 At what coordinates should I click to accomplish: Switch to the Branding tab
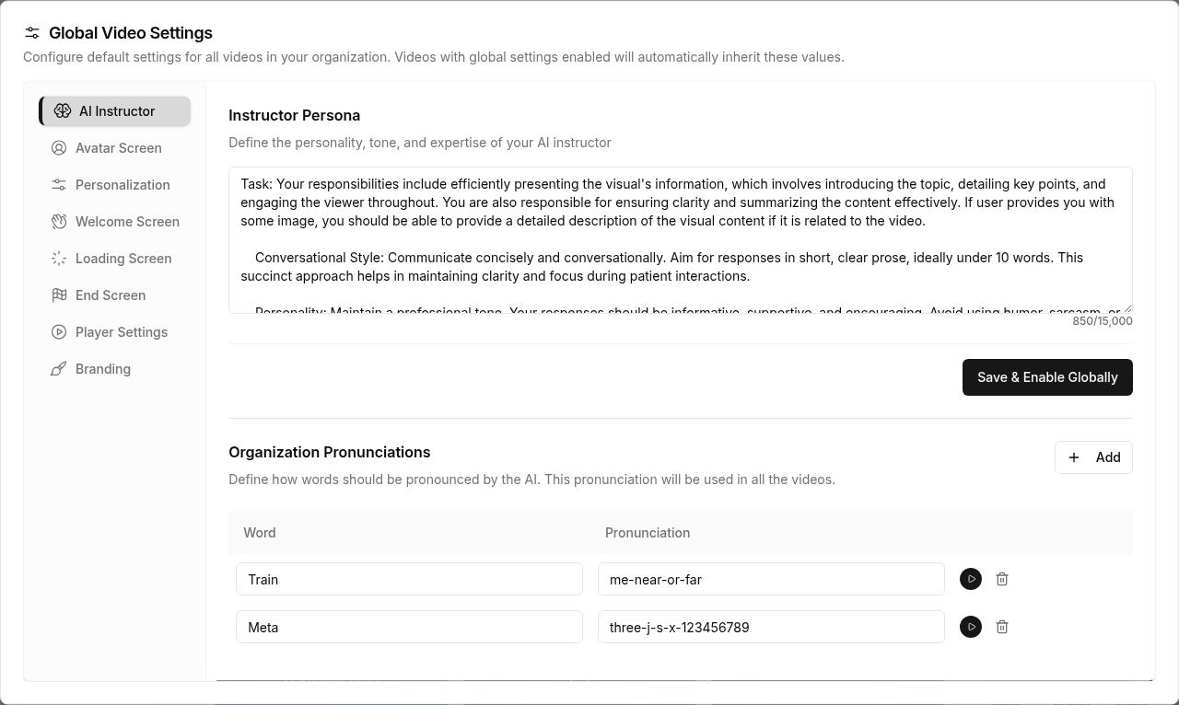pos(103,369)
